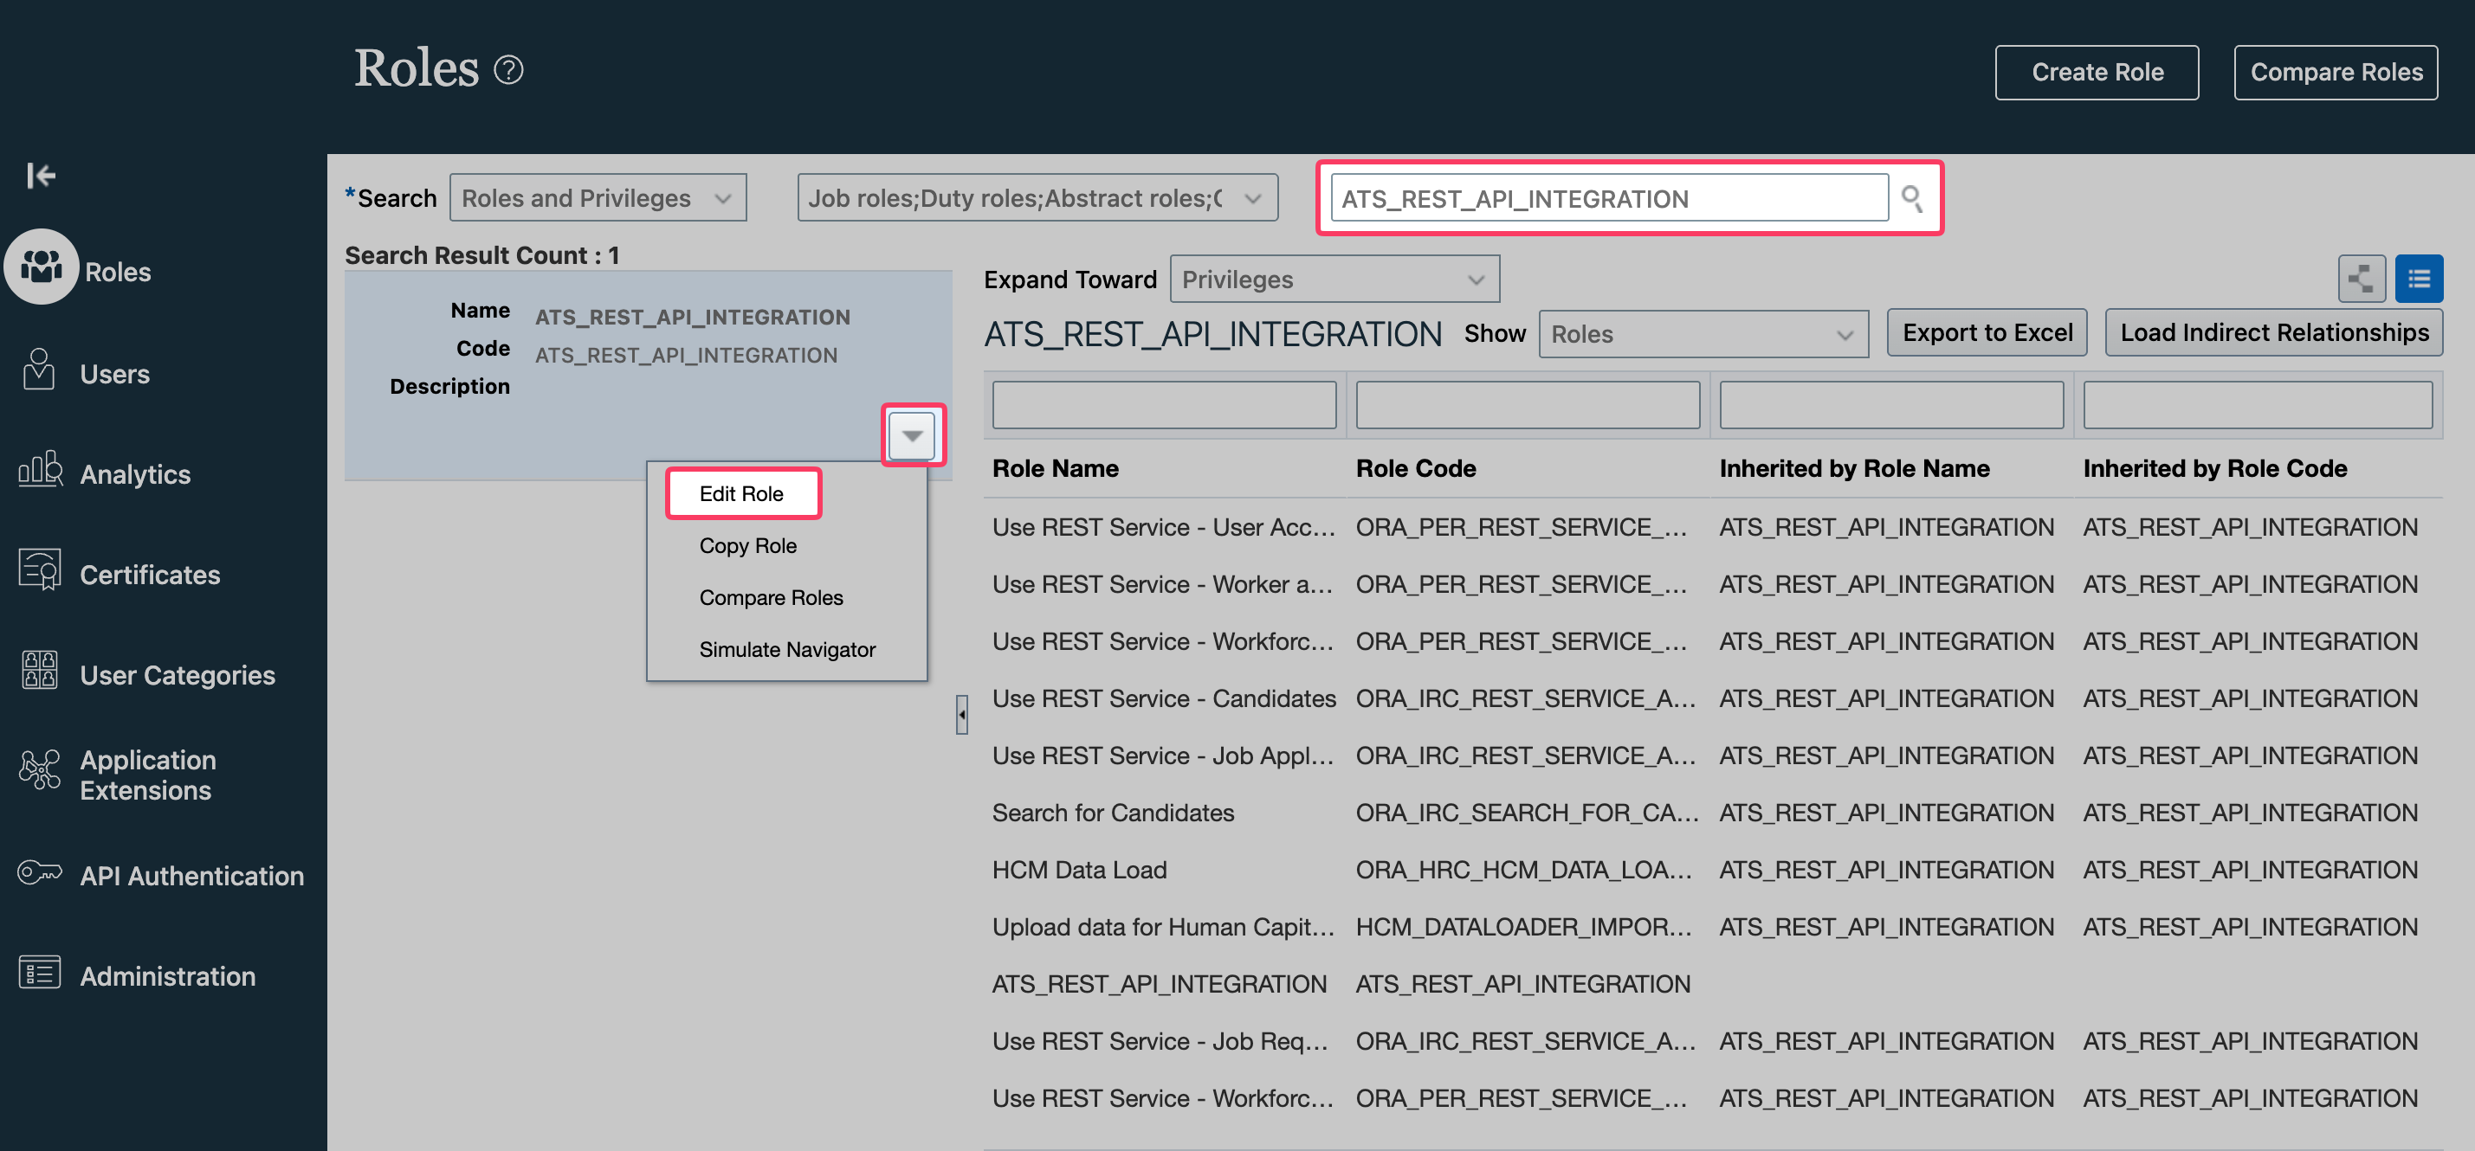This screenshot has width=2475, height=1151.
Task: Select Use REST Service - Job Appl… row
Action: click(x=1162, y=756)
